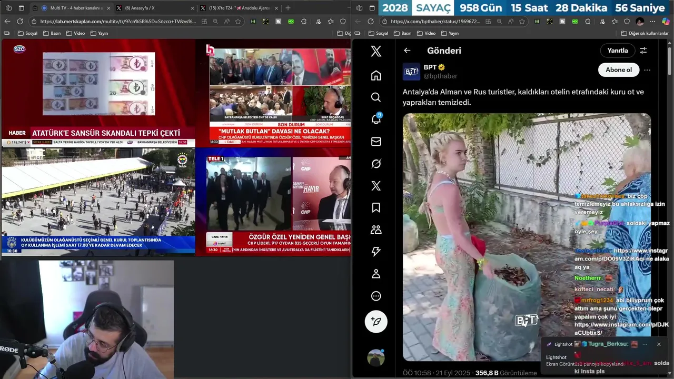Open the X sidebar more circle icon
Viewport: 674px width, 379px height.
click(376, 296)
